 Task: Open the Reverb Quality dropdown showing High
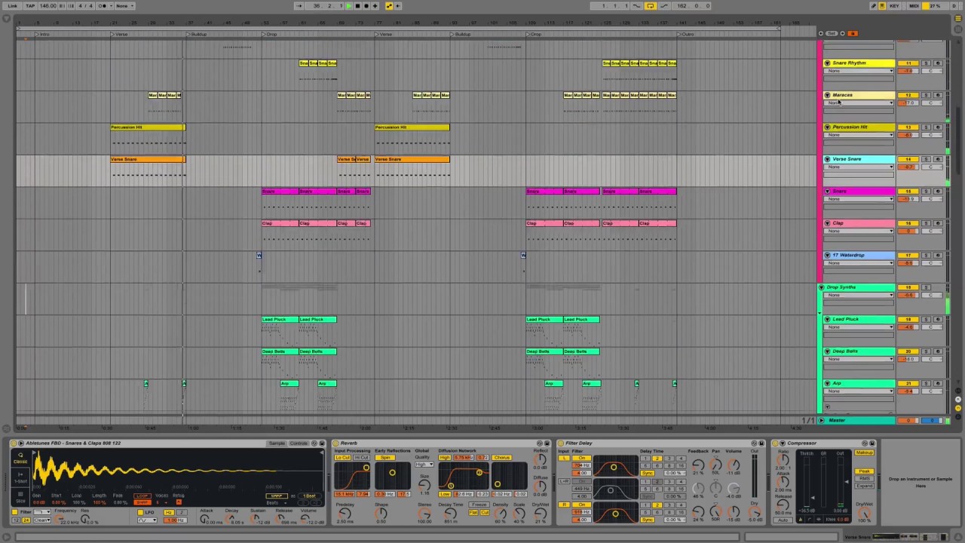424,464
